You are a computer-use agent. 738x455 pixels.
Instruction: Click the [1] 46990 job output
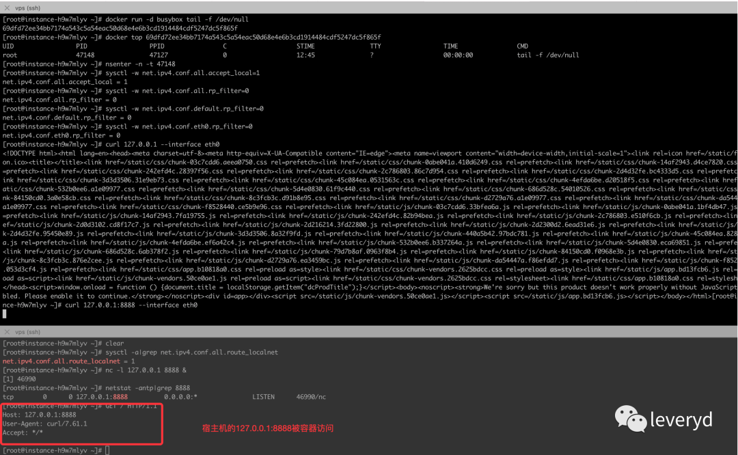19,379
